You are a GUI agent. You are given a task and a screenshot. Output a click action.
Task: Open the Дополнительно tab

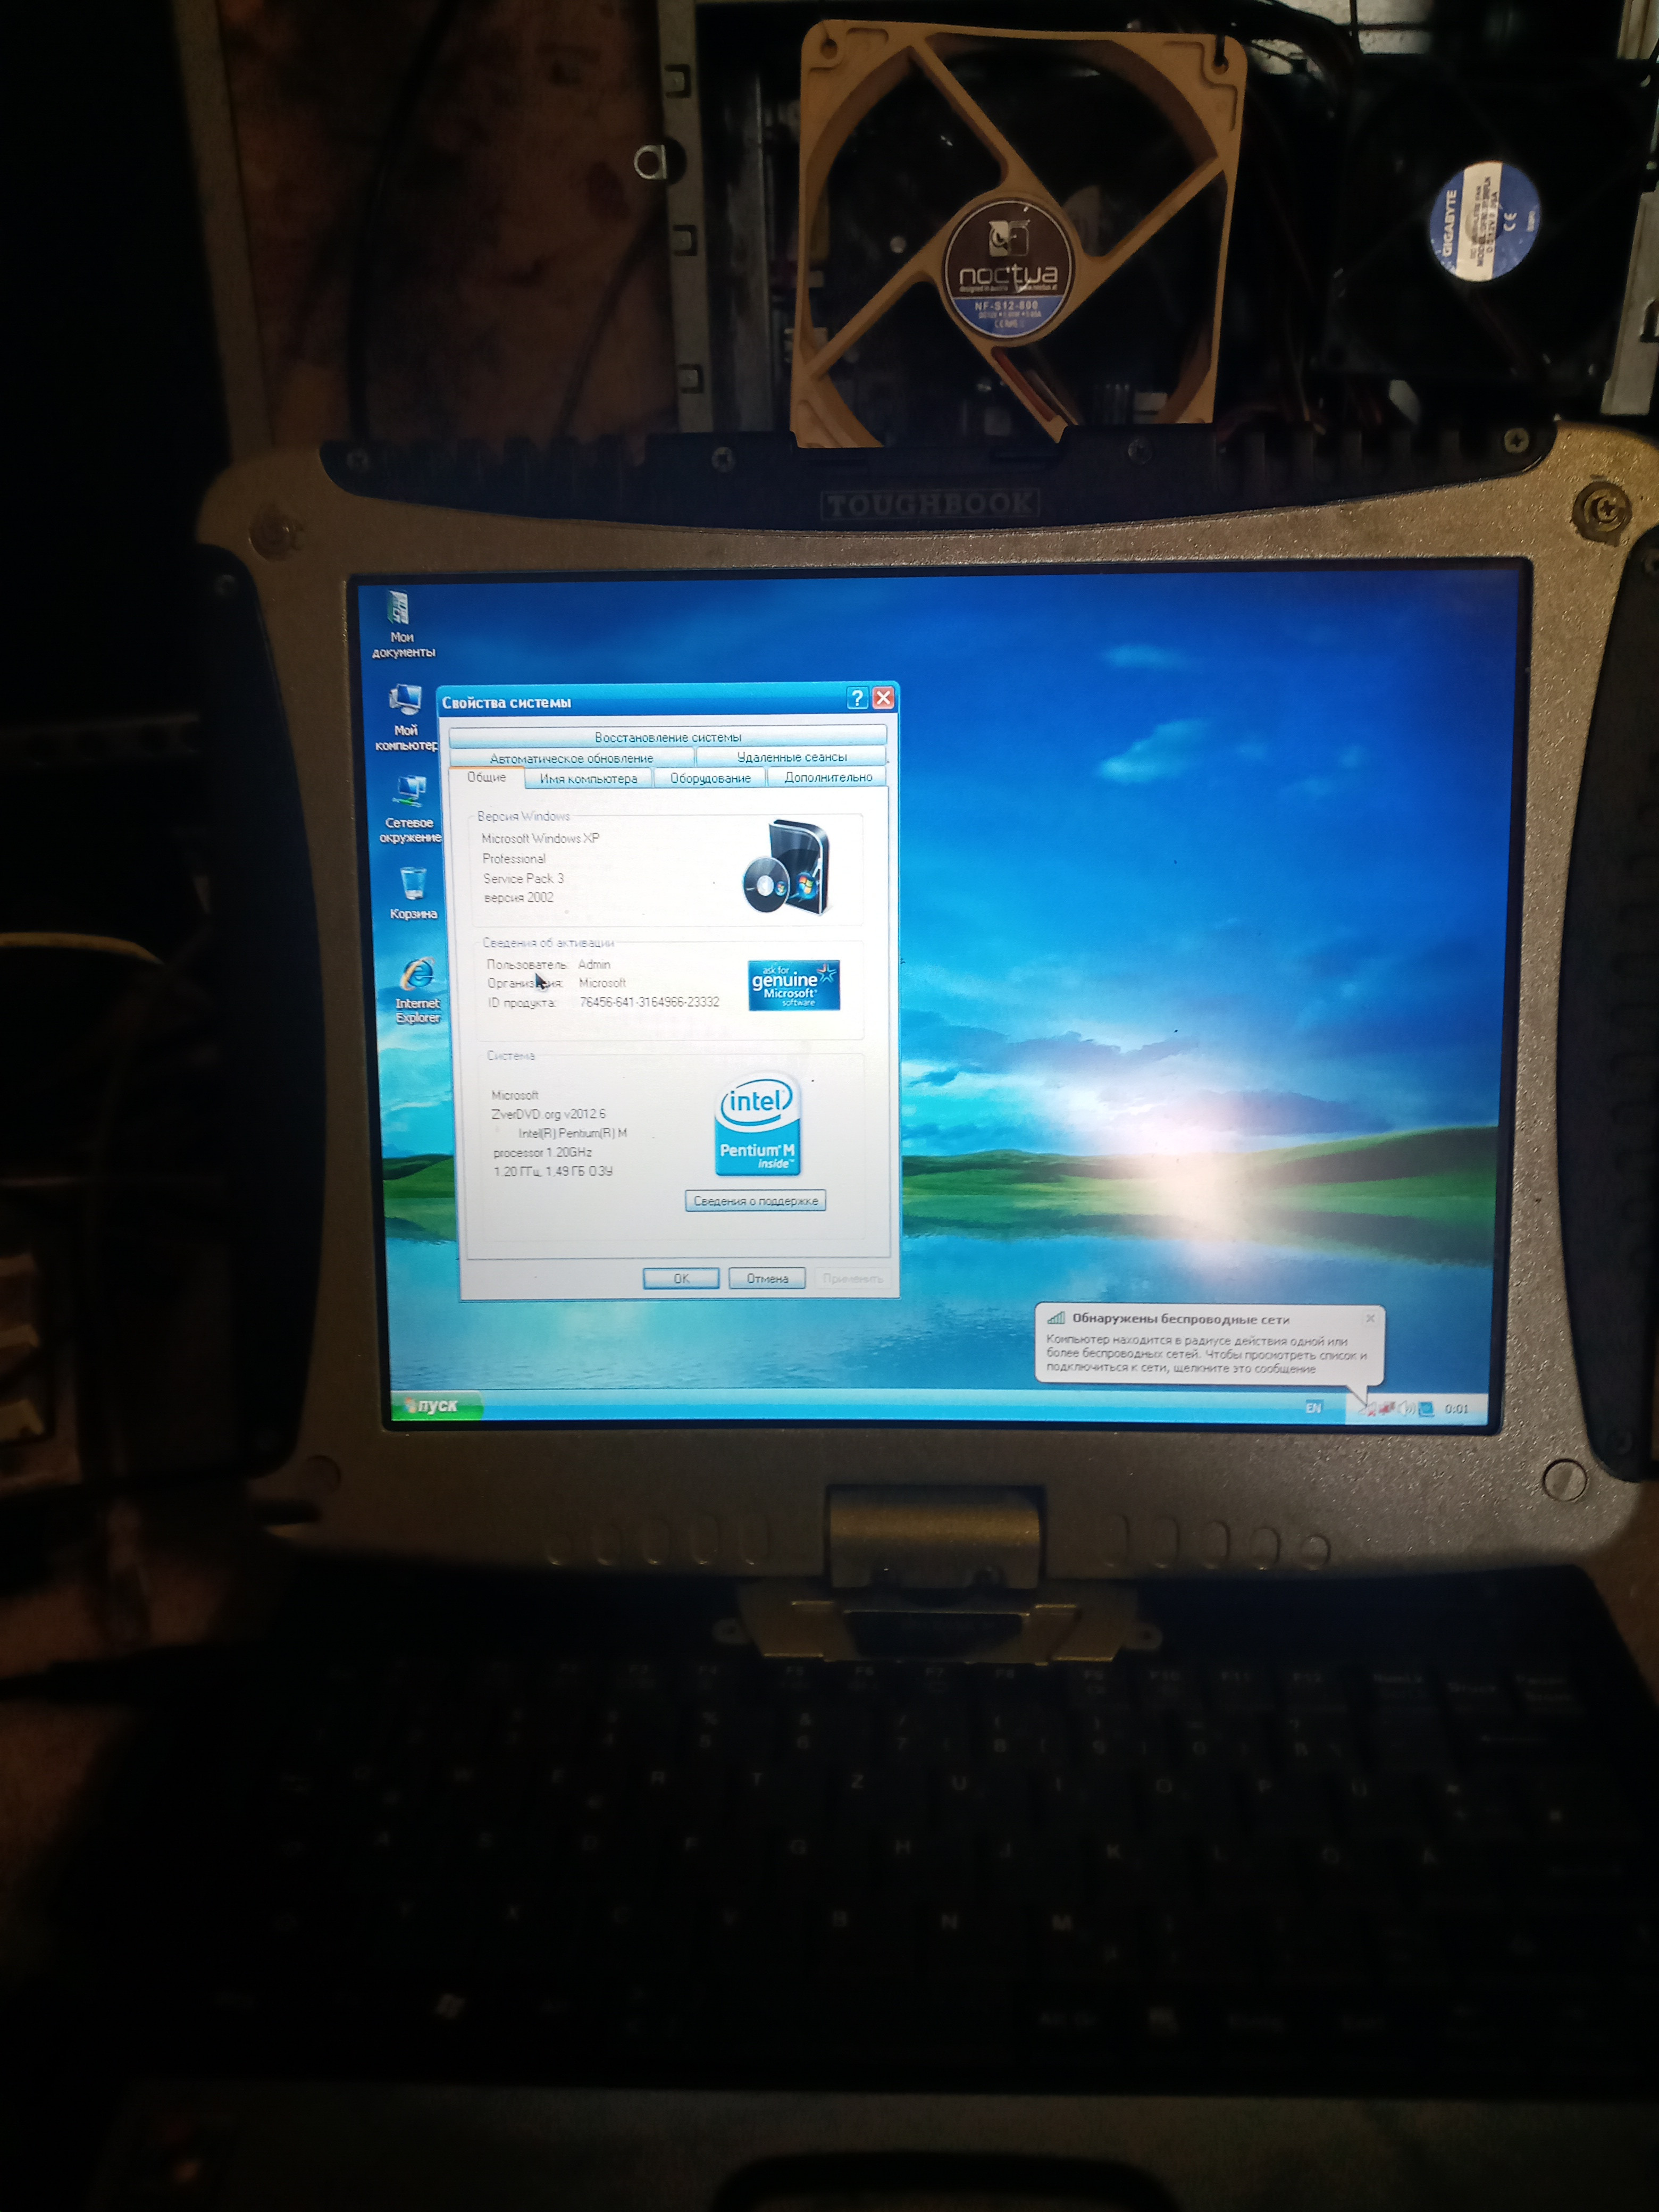(828, 777)
